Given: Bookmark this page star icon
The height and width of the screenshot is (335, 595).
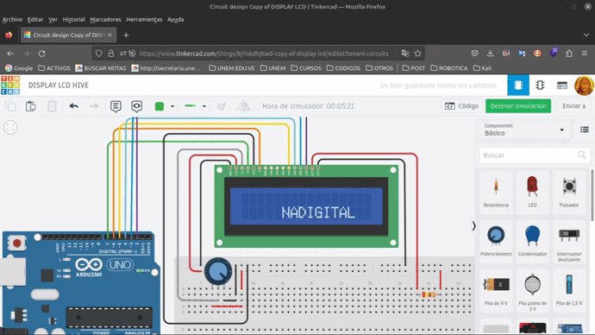Looking at the screenshot, I should pyautogui.click(x=417, y=54).
